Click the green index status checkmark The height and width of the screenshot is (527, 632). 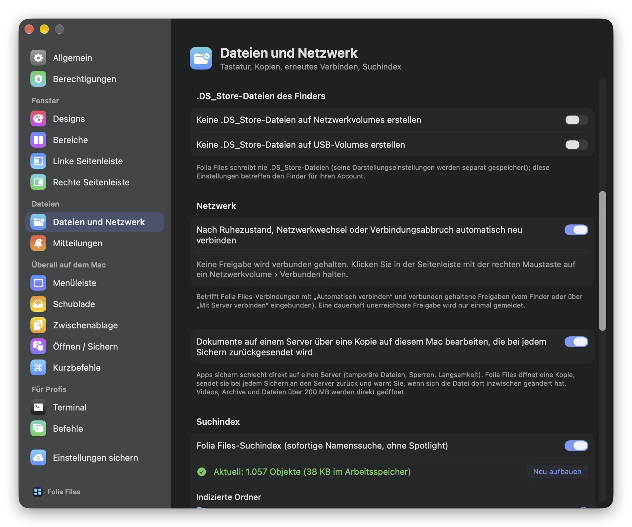pyautogui.click(x=202, y=472)
